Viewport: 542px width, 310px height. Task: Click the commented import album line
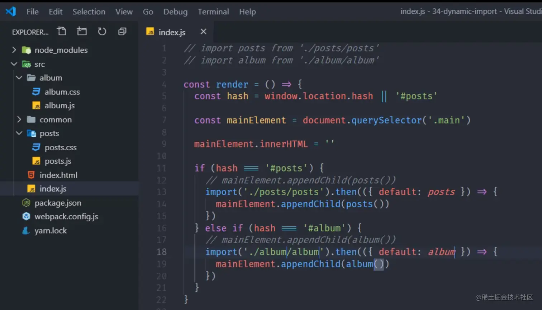coord(281,60)
